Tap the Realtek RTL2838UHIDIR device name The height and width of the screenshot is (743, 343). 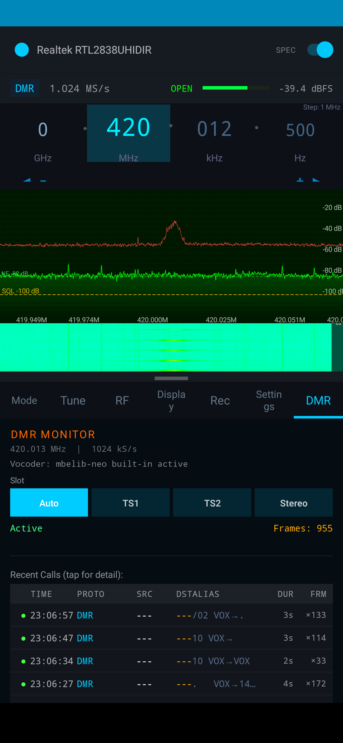pos(94,50)
